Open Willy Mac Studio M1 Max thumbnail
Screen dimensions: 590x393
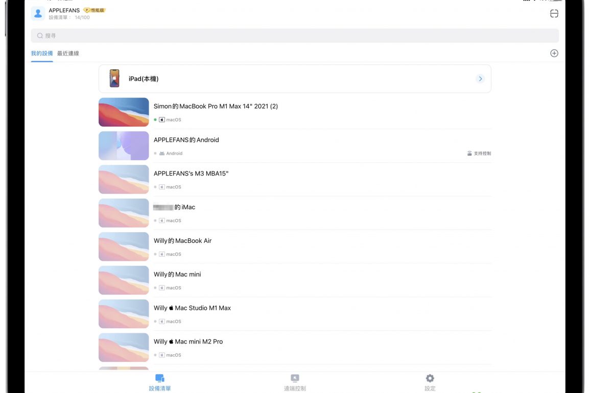coord(124,314)
